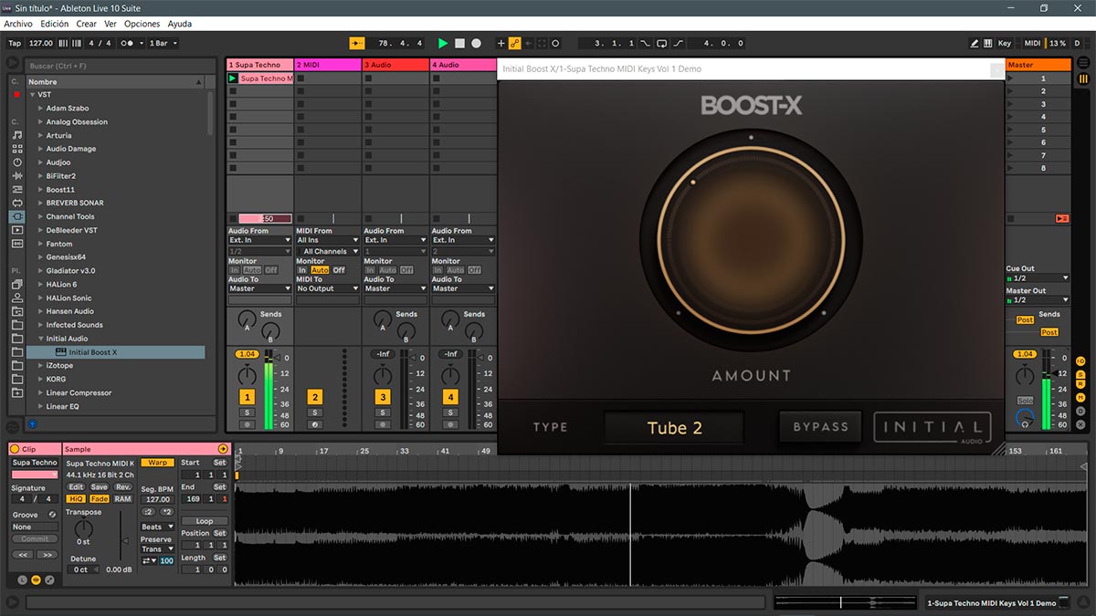
Task: Click the Rev. reverse button
Action: 122,487
